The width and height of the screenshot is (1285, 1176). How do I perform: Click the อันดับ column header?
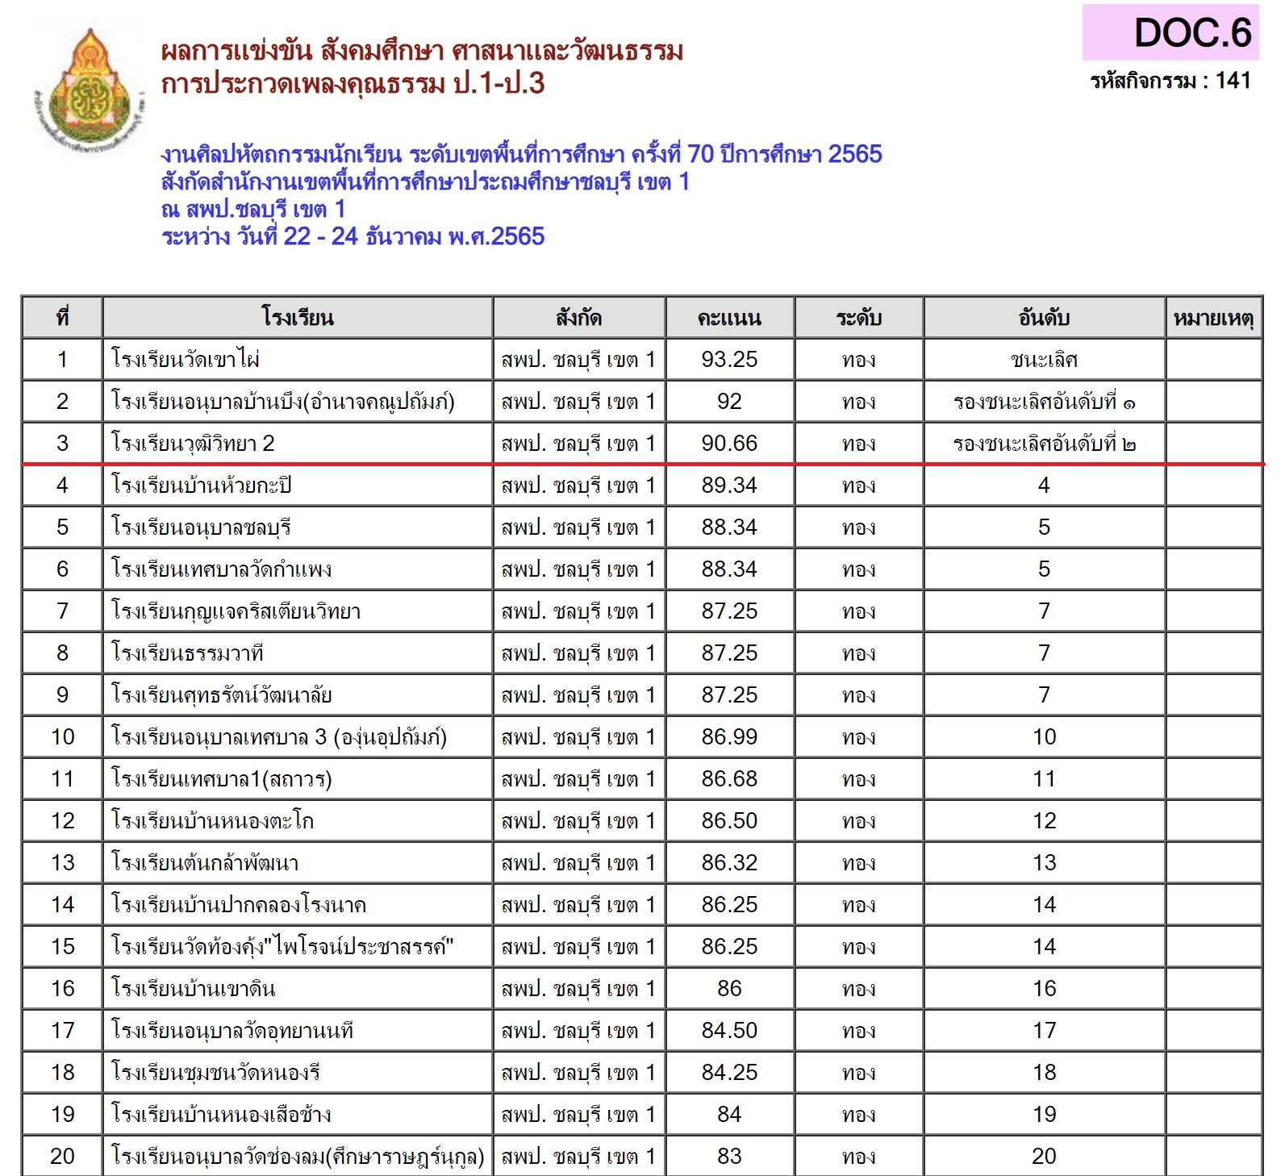point(1044,318)
